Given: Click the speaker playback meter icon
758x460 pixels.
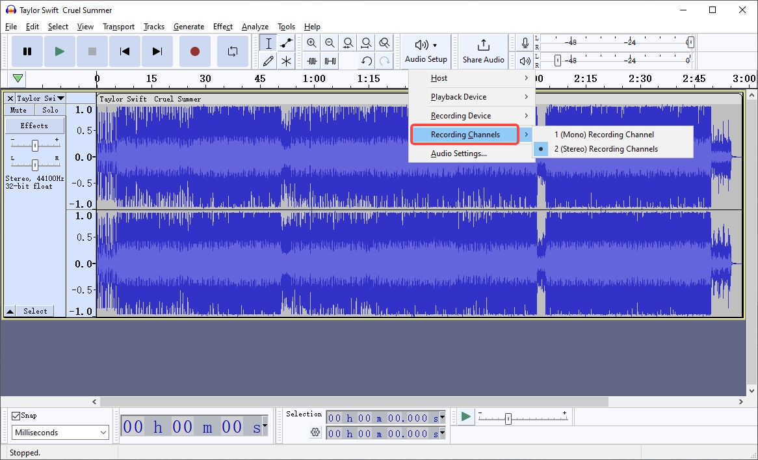Looking at the screenshot, I should tap(525, 61).
